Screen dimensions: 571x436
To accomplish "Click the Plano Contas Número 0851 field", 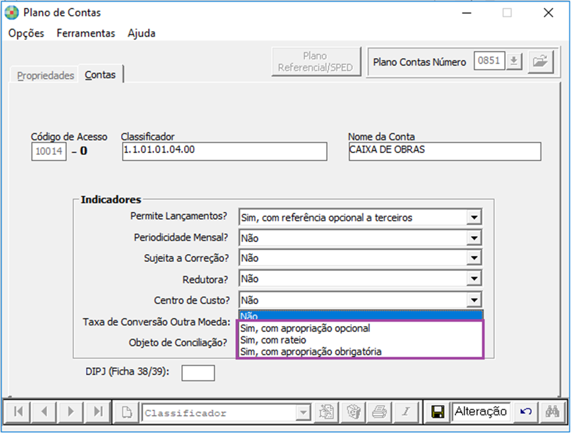I will (x=489, y=61).
